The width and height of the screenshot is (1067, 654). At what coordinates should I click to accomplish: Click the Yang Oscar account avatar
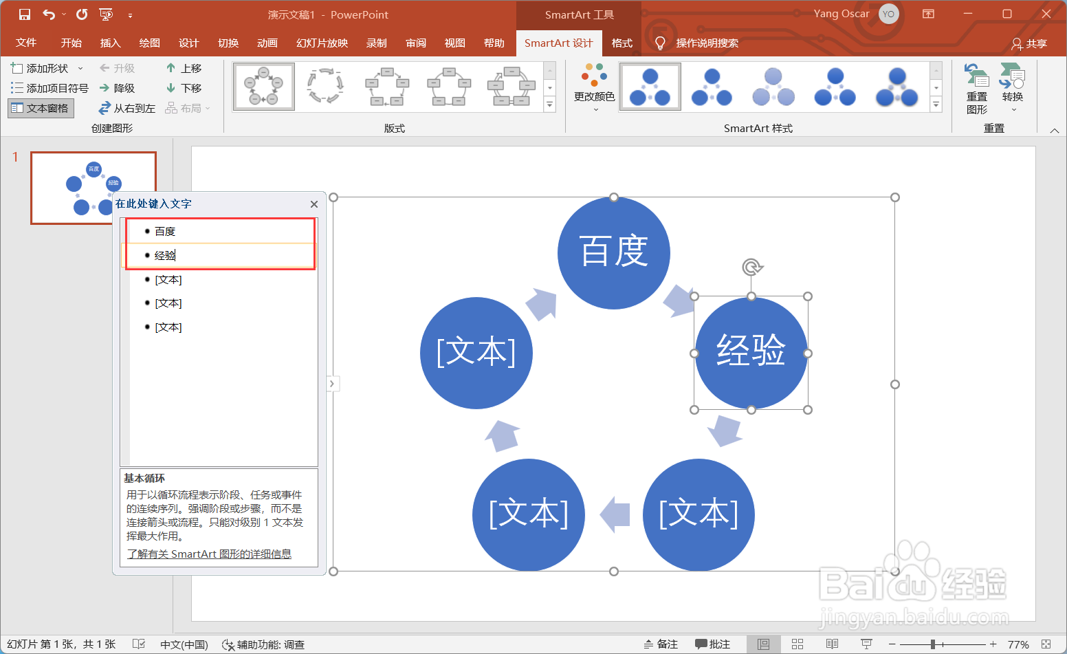click(888, 14)
